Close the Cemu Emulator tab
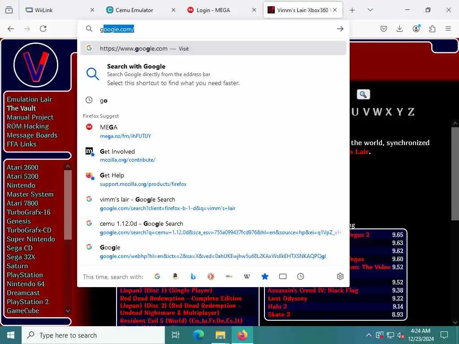 point(173,10)
